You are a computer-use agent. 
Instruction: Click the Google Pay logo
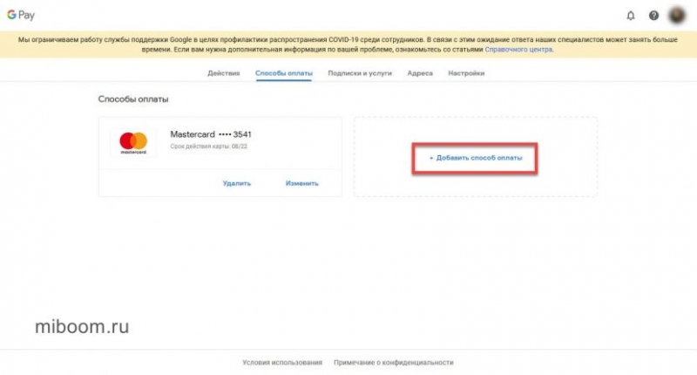coord(21,15)
